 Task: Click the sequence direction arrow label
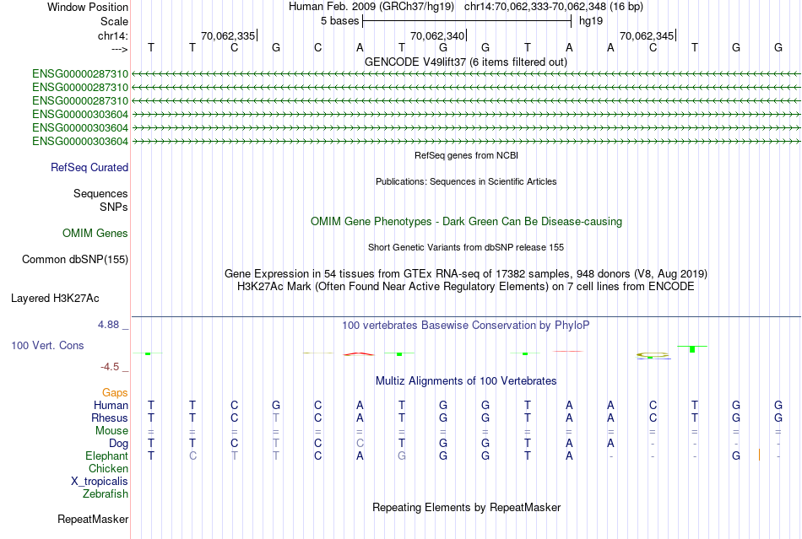120,49
